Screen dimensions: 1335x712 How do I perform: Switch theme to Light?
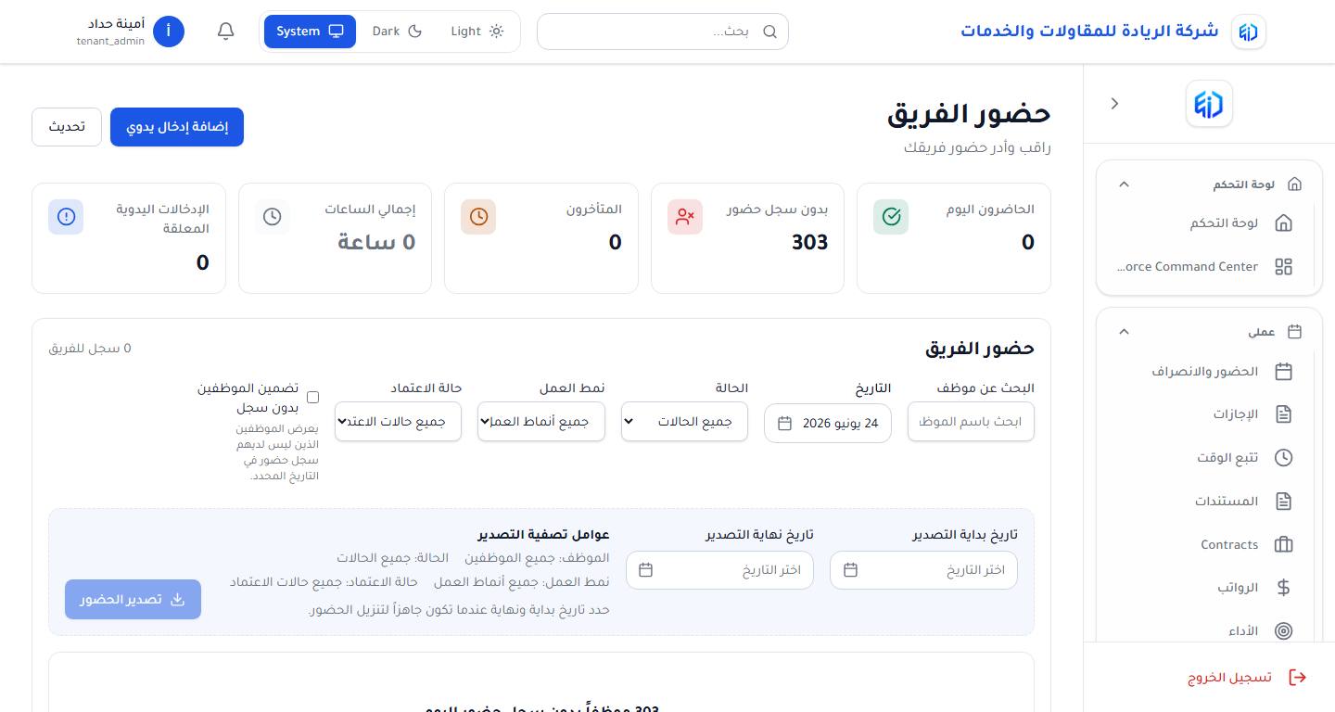(x=477, y=32)
